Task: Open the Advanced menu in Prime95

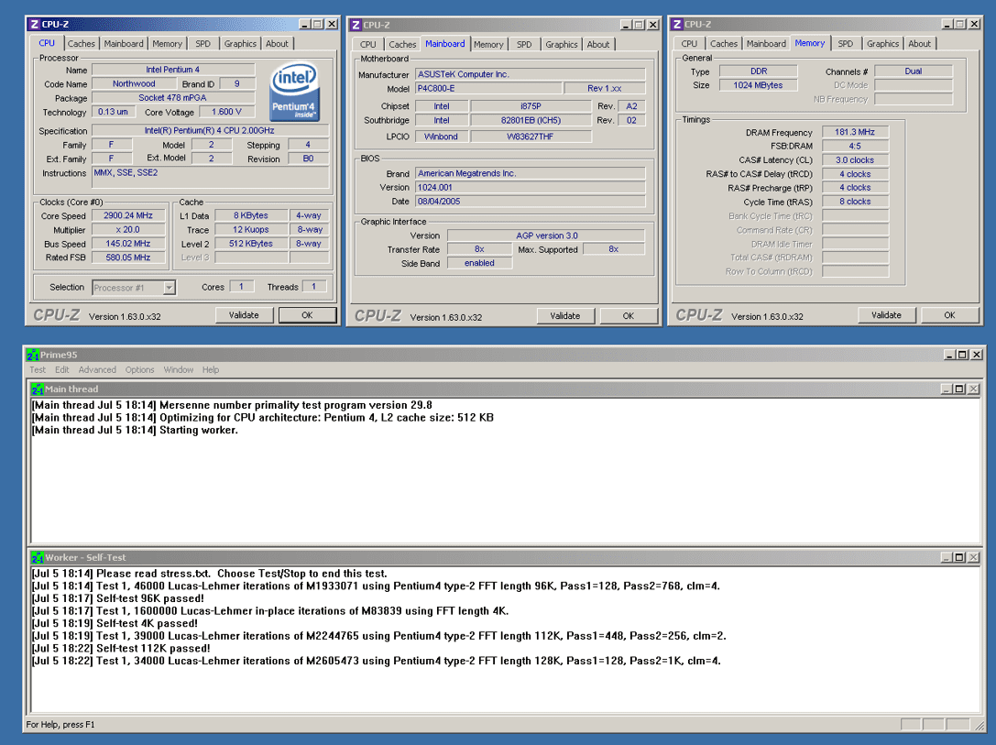Action: pyautogui.click(x=97, y=369)
